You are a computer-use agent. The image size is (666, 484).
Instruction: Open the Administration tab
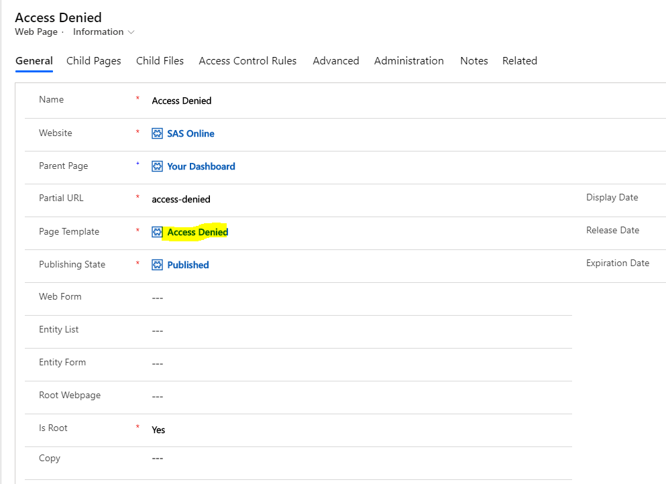408,61
